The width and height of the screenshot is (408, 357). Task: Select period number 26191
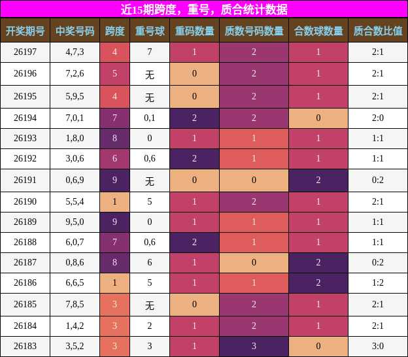click(25, 180)
